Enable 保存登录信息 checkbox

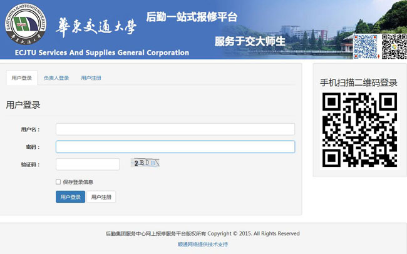pos(58,182)
